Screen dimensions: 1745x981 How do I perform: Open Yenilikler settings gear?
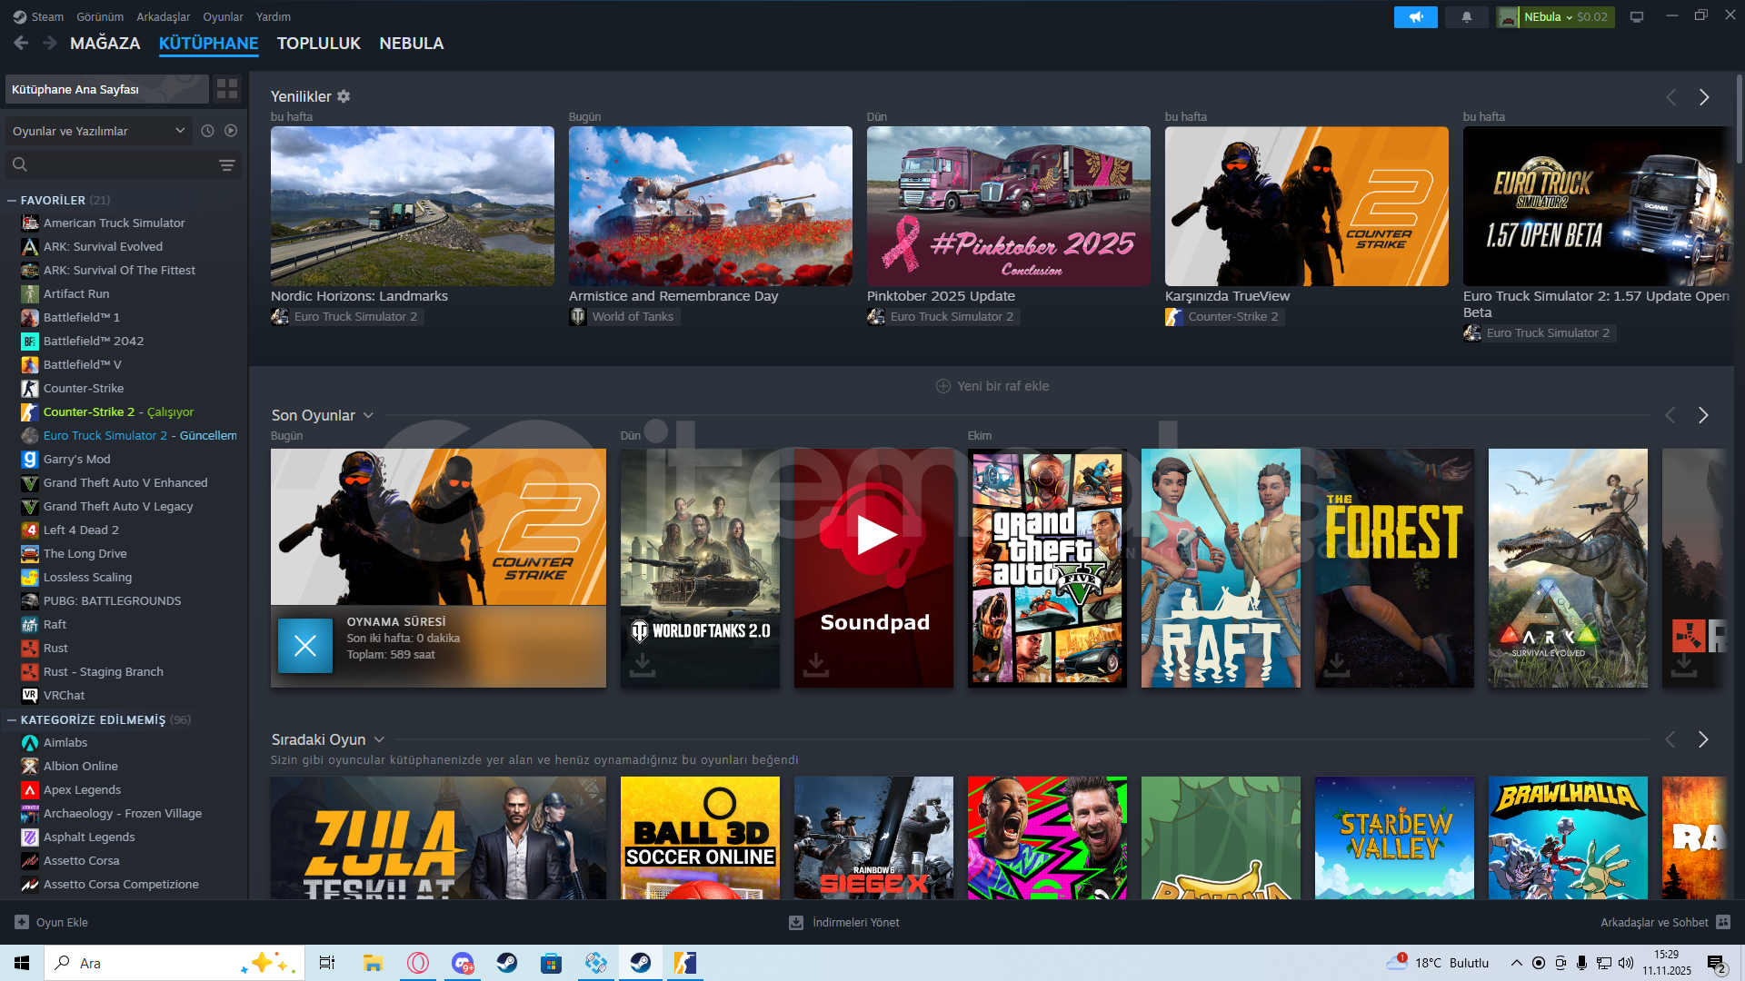pos(344,96)
